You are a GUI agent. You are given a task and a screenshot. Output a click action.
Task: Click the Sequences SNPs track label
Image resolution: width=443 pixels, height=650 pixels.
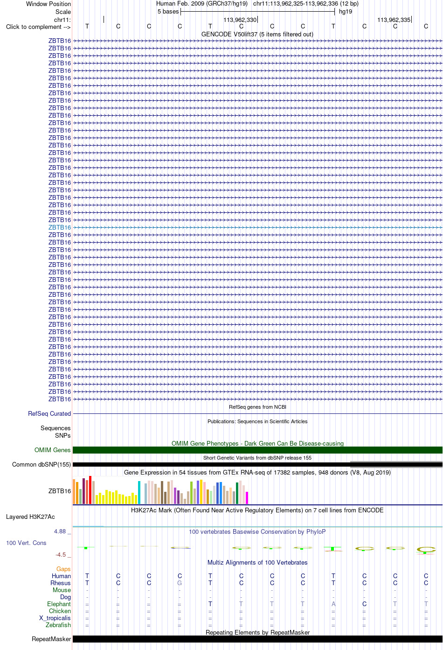click(x=55, y=432)
